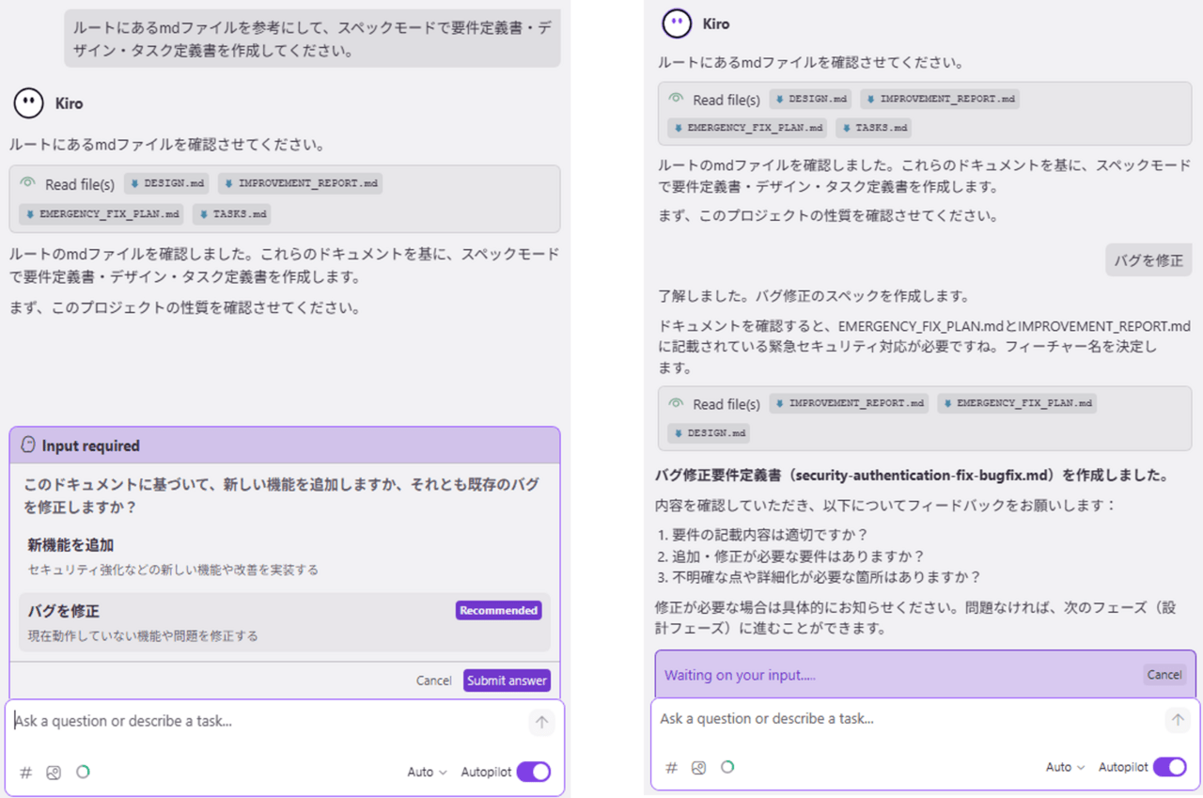Toggle Autopilot switch in the left panel

[533, 772]
